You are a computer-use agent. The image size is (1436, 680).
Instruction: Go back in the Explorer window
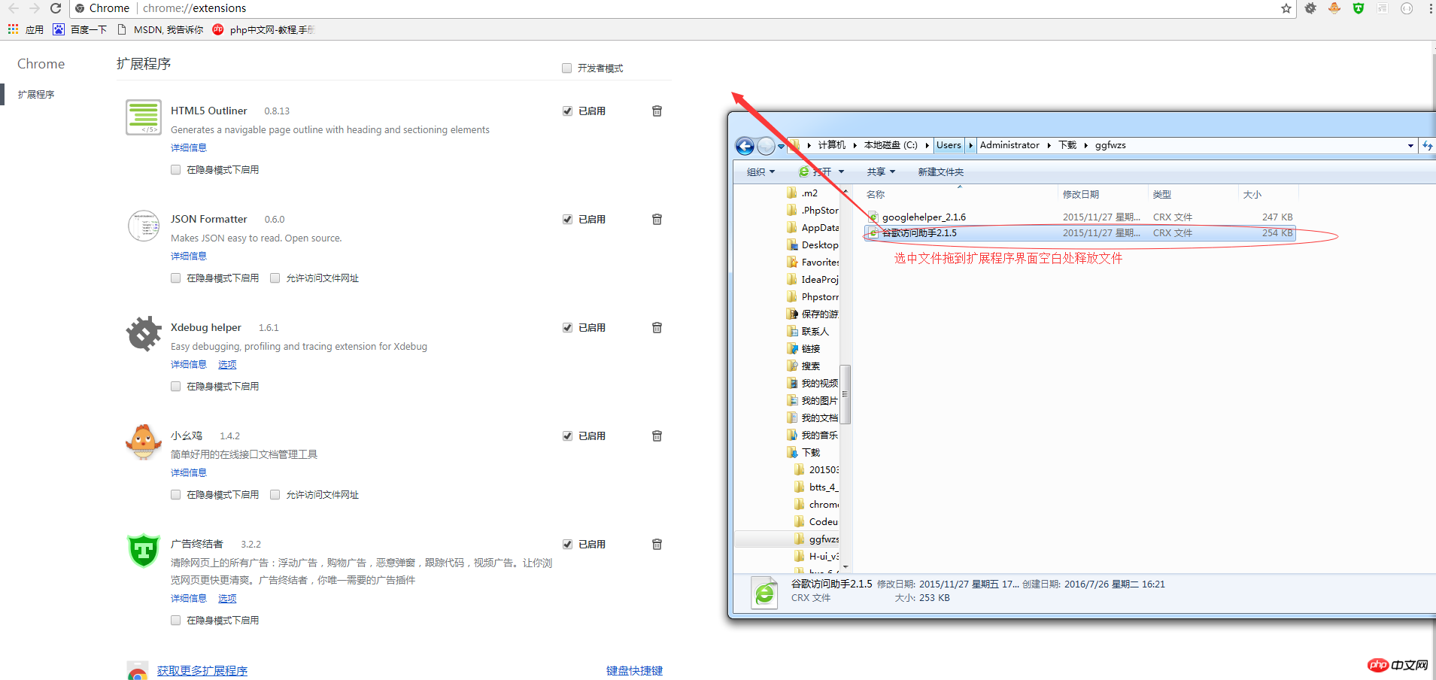tap(745, 146)
